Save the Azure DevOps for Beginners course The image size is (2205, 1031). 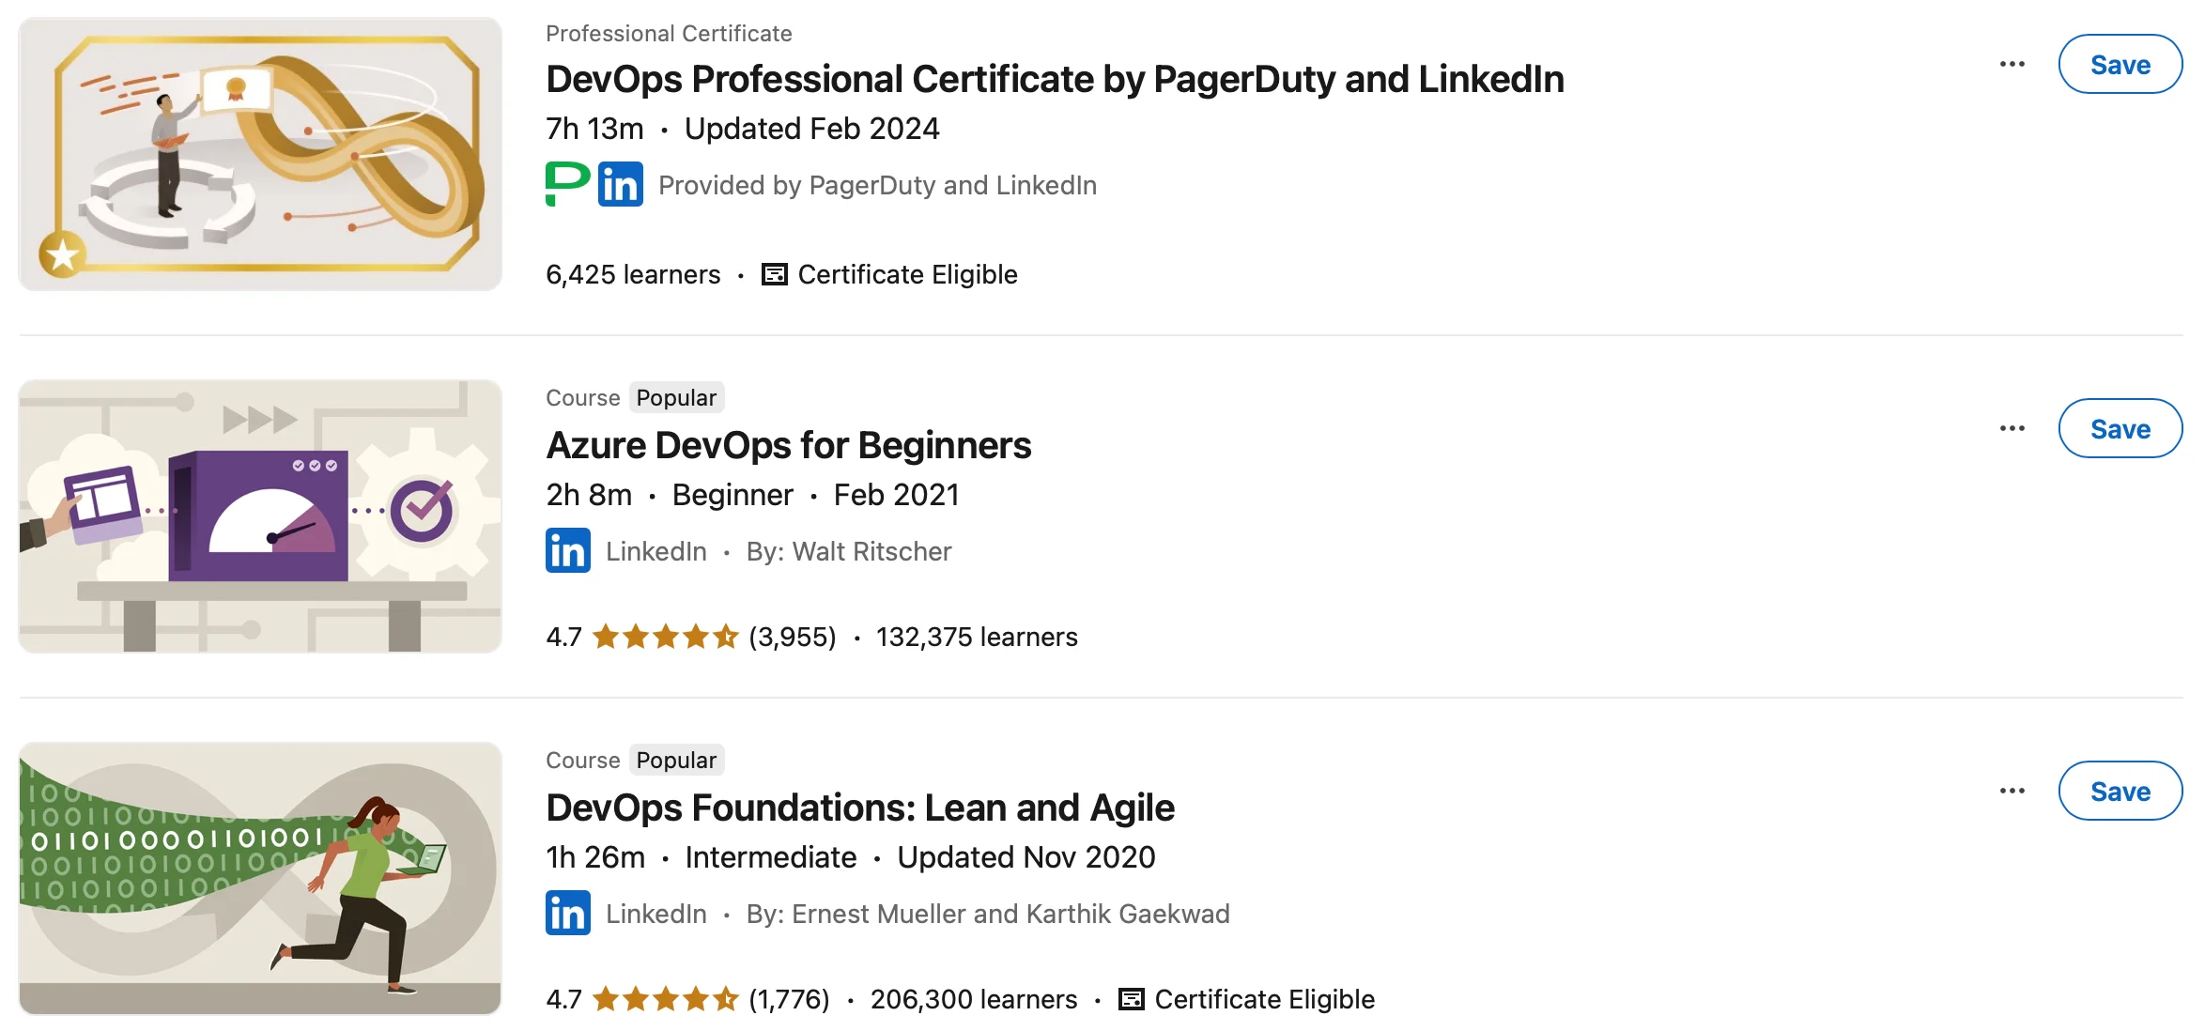click(2120, 428)
